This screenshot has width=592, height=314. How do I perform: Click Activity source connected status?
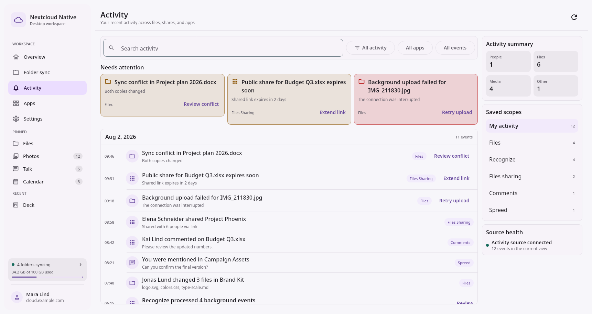521,243
